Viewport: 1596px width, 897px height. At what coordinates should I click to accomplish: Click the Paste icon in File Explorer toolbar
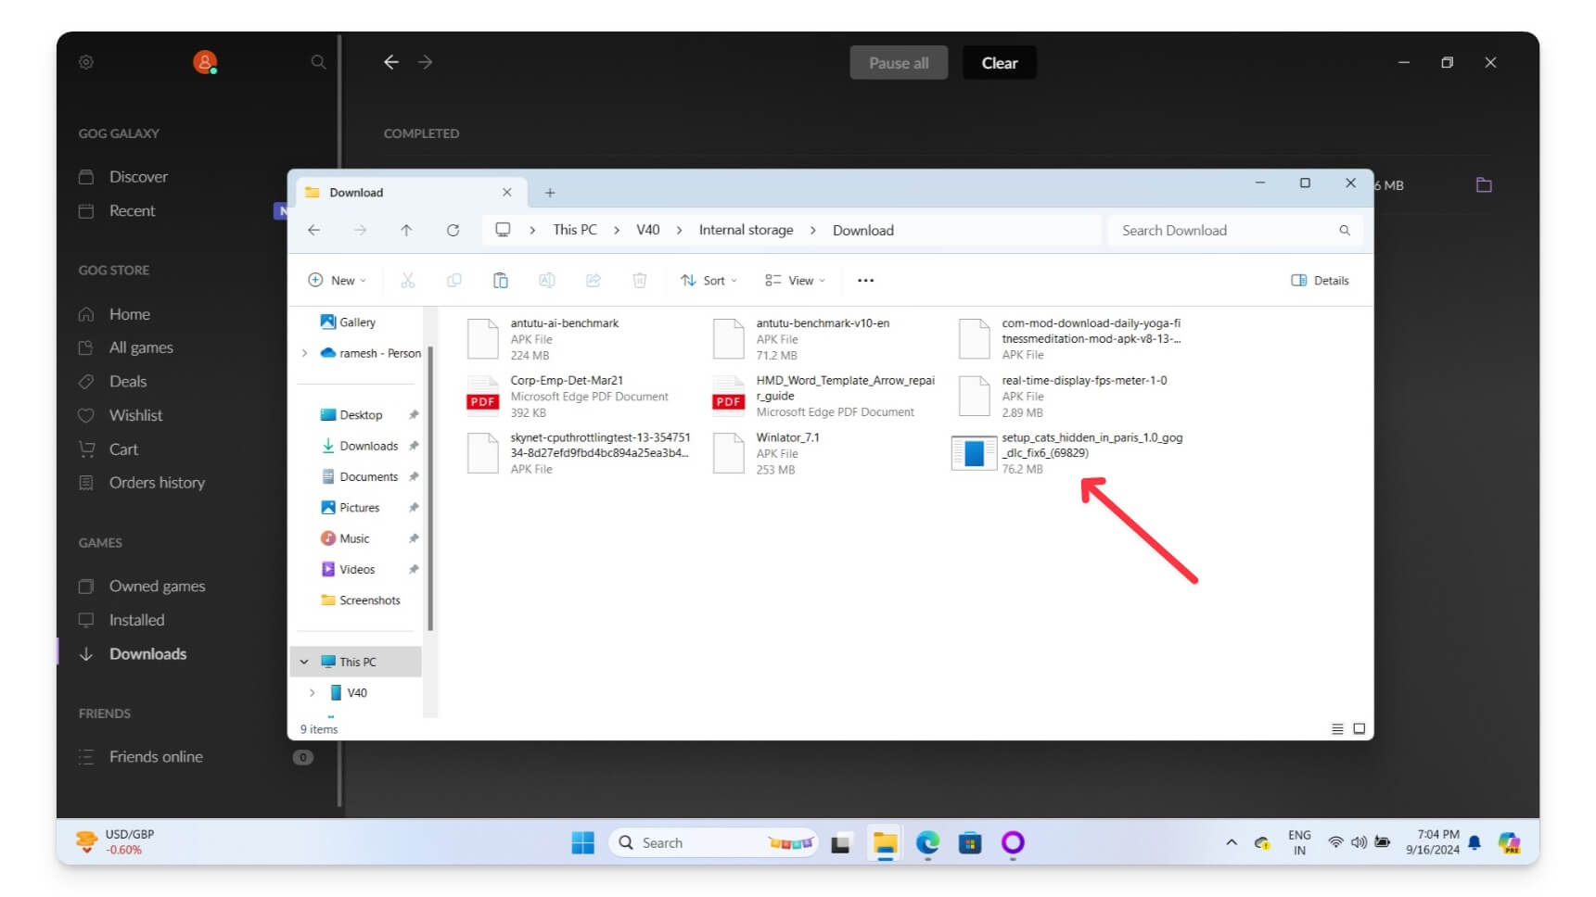tap(500, 280)
